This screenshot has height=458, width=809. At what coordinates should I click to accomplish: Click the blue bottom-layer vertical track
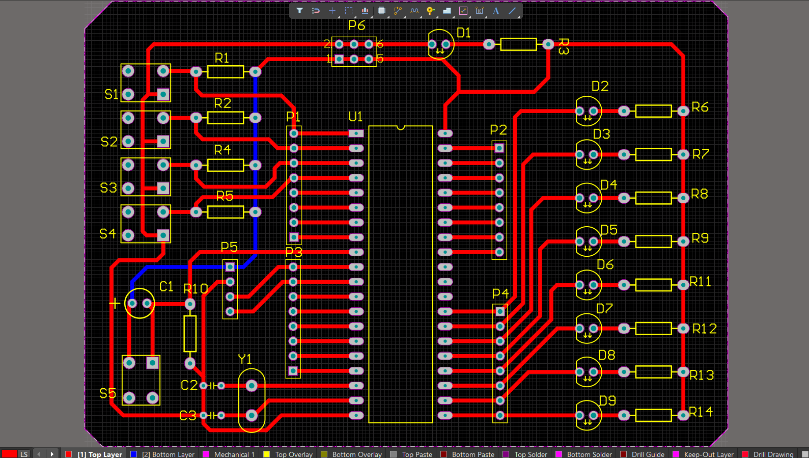coord(255,163)
